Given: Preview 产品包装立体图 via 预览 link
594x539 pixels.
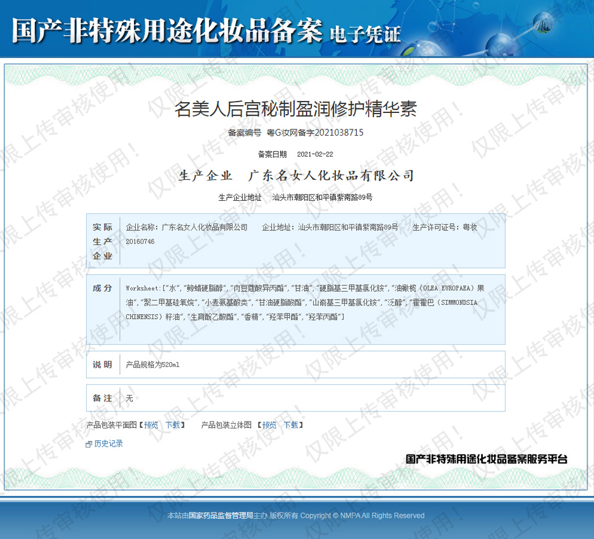Looking at the screenshot, I should point(269,425).
